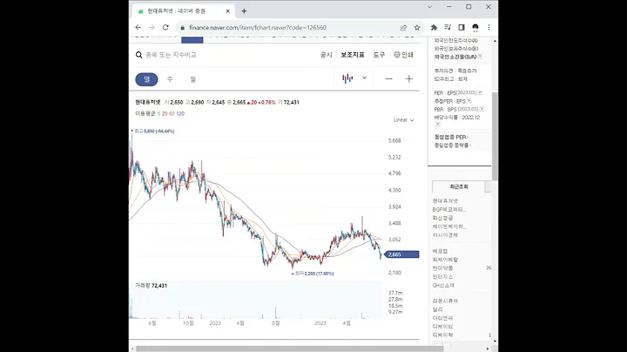Open the 도구 tools menu
The image size is (627, 352).
(379, 55)
